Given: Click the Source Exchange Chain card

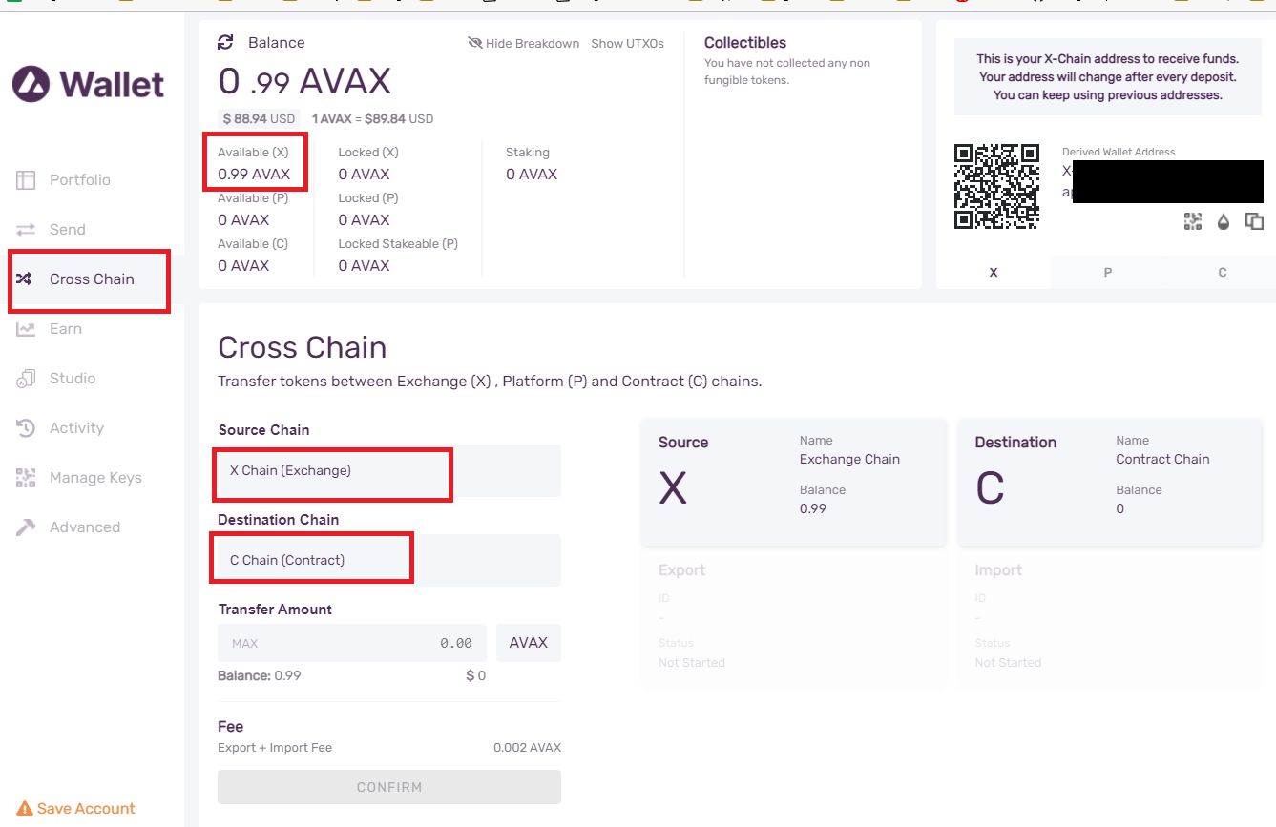Looking at the screenshot, I should (794, 483).
